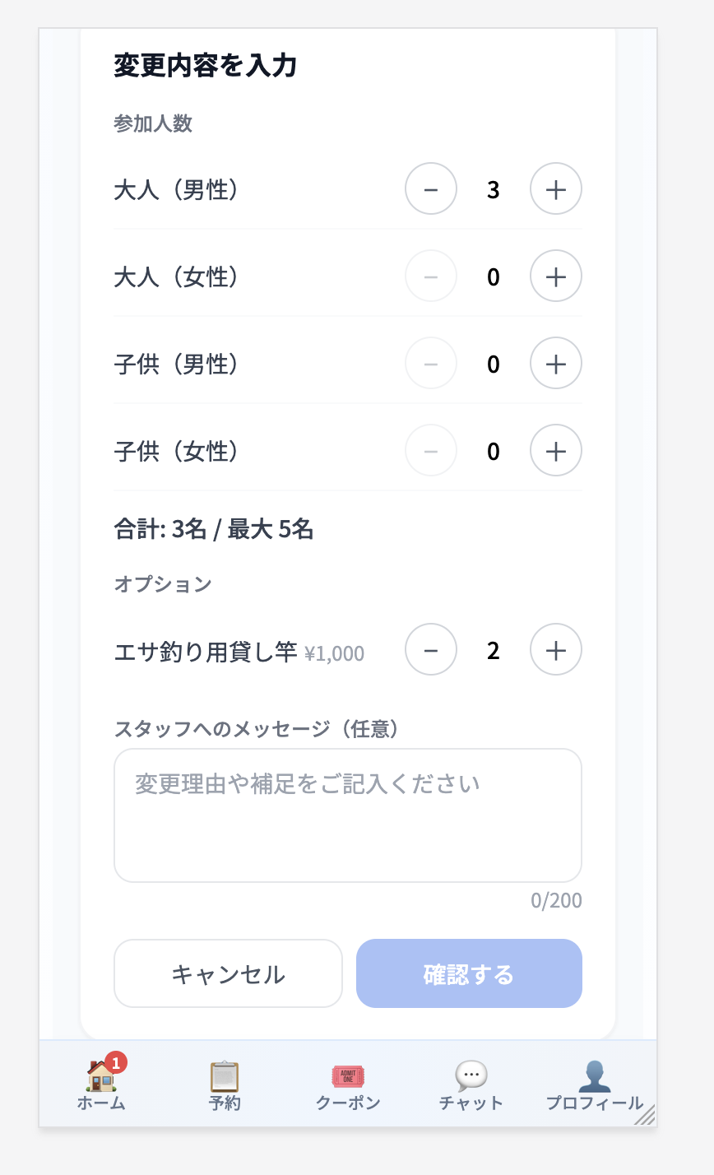Screen dimensions: 714x1175
Task: Click the 確認する button
Action: click(x=469, y=973)
